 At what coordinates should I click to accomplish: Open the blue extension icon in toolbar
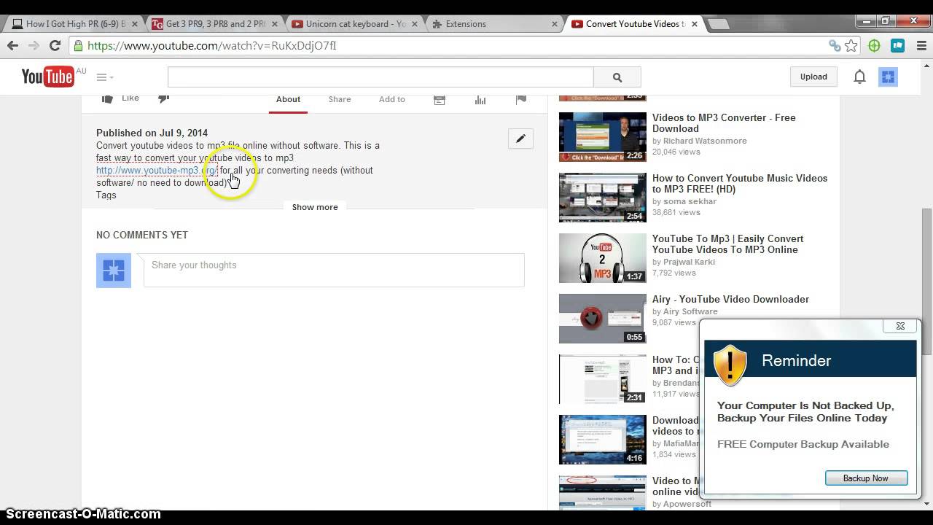(x=897, y=46)
